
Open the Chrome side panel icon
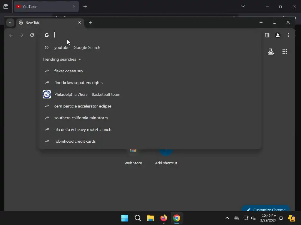tap(267, 35)
